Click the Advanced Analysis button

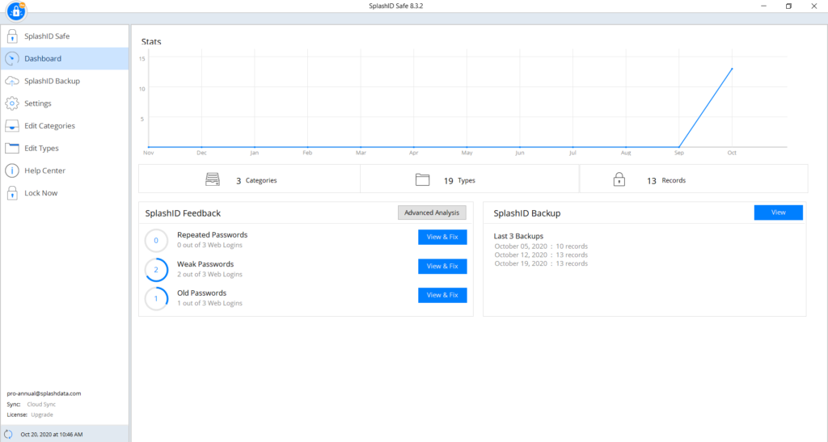point(432,213)
